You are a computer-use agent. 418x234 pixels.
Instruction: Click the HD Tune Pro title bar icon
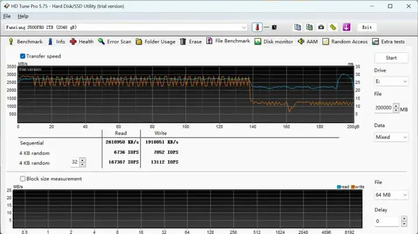tap(6, 6)
